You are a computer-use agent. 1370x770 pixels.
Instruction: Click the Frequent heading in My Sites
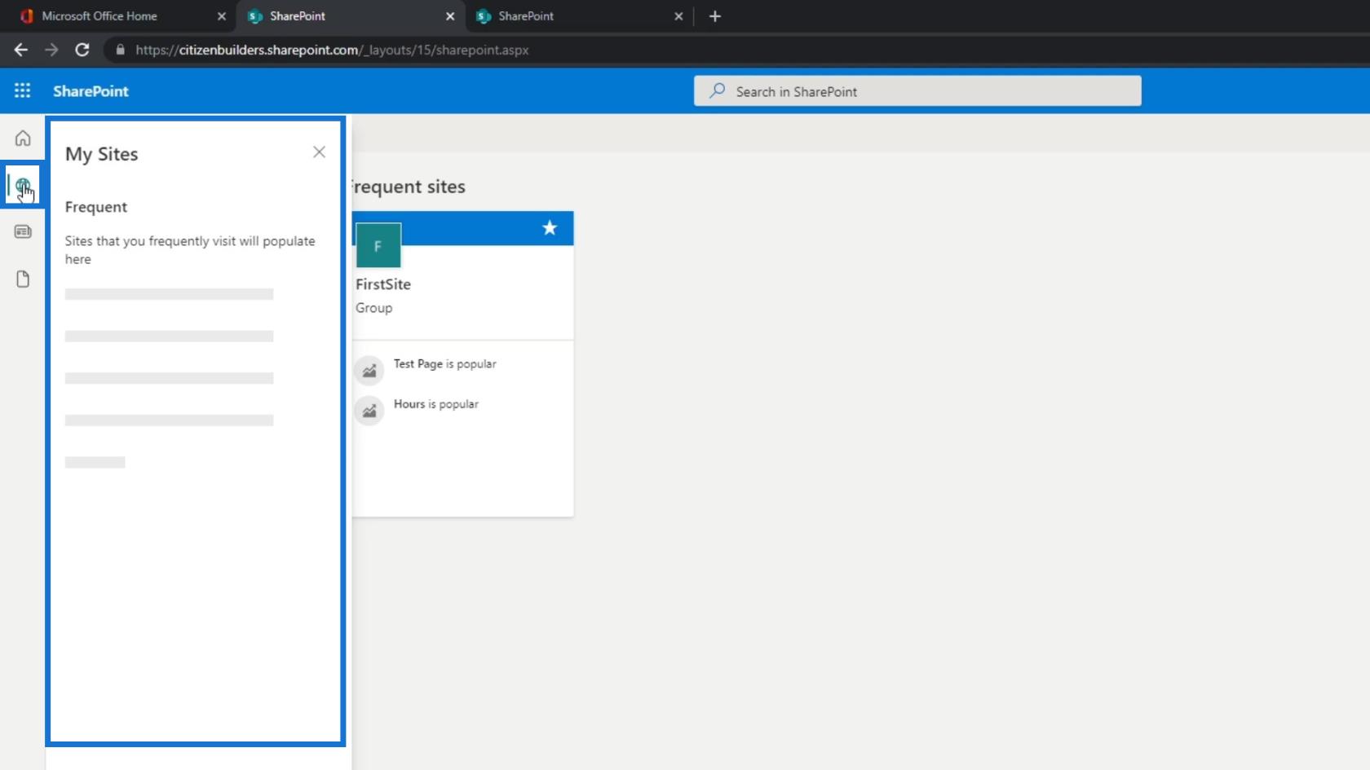tap(96, 207)
